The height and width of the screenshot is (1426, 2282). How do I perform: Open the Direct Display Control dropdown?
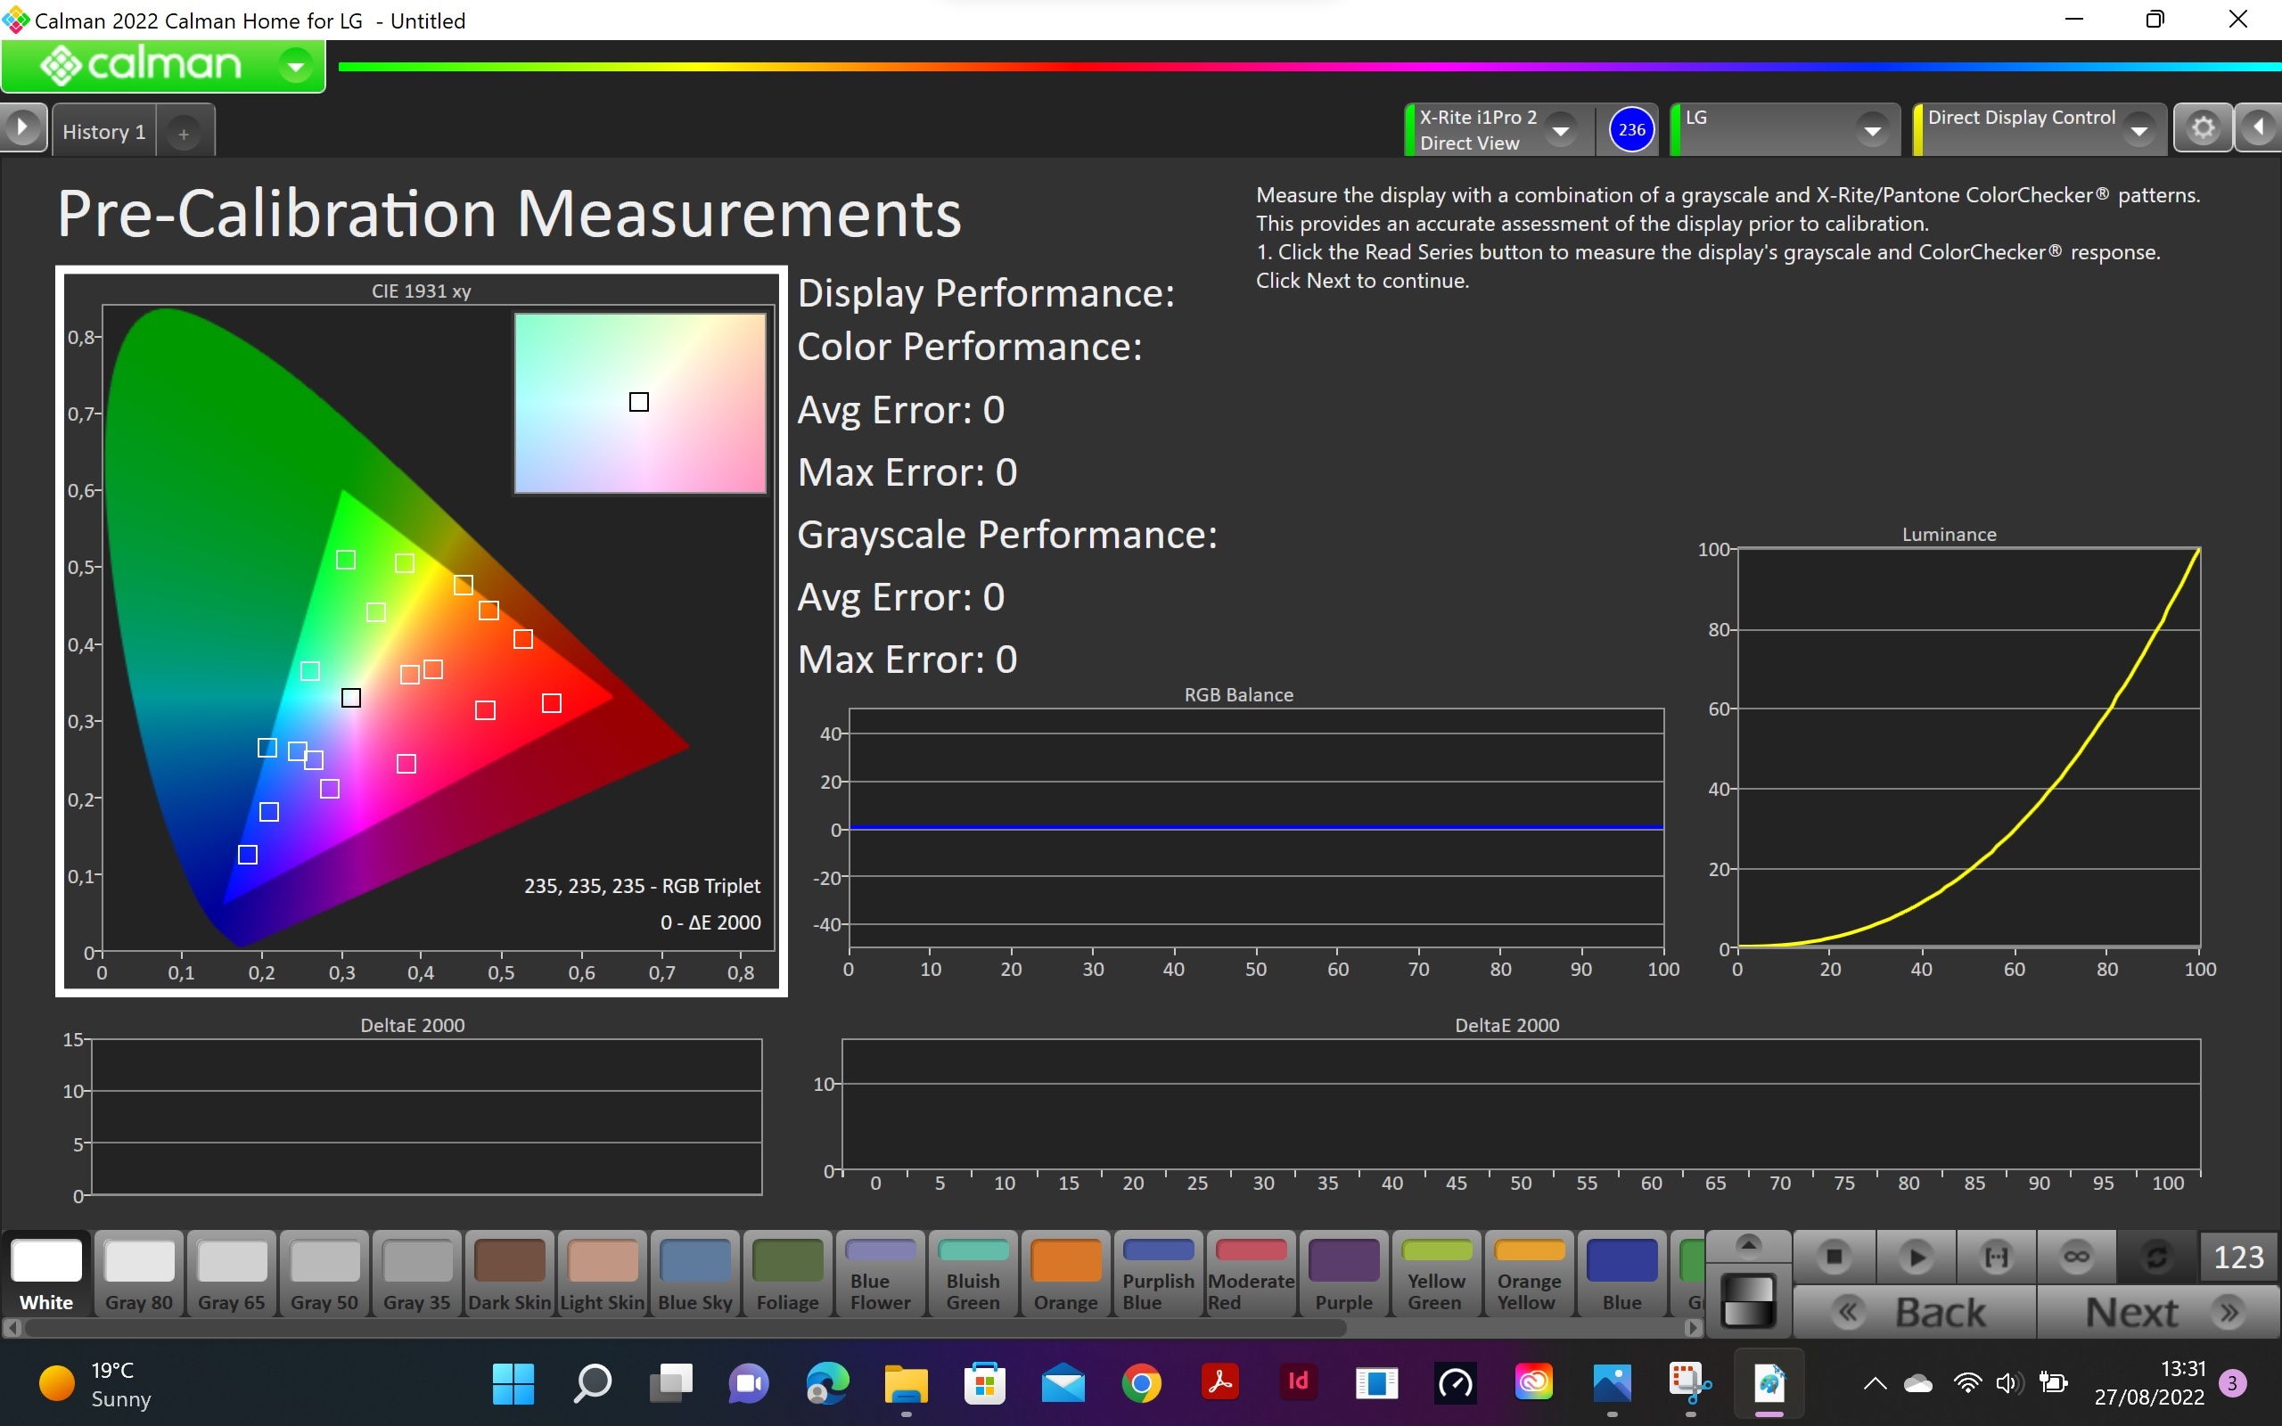point(2138,130)
